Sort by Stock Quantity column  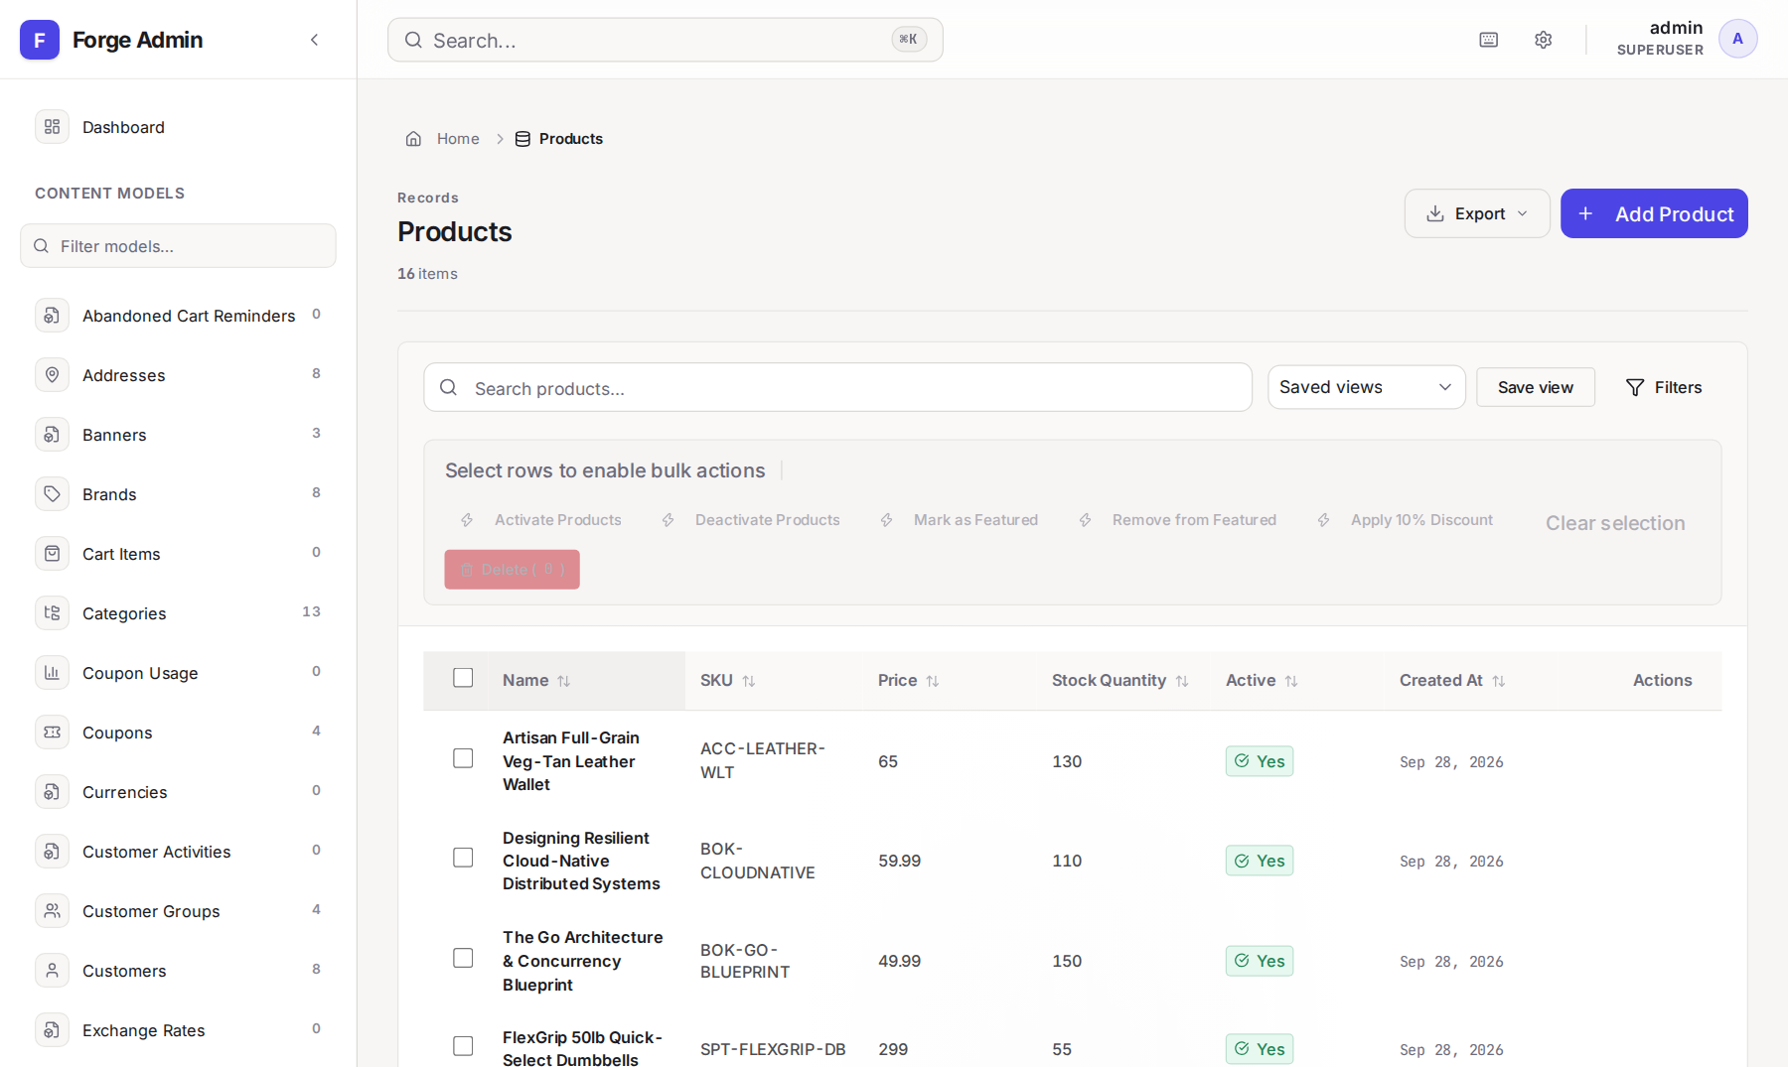1119,681
